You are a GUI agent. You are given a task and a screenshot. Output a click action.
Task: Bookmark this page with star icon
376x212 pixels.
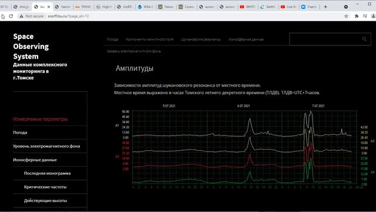pos(346,16)
